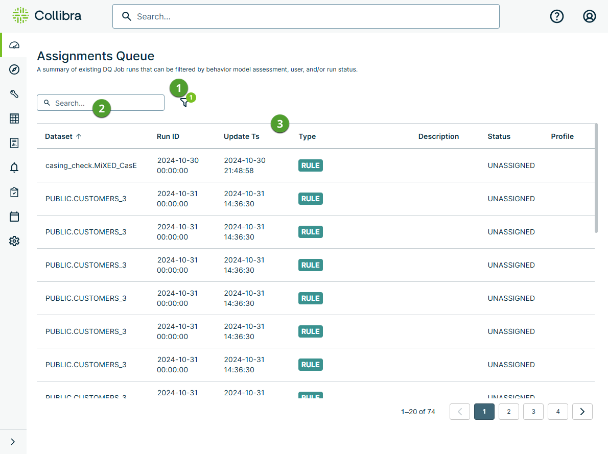Open the dashboard gauge icon in sidebar
608x454 pixels.
14,45
